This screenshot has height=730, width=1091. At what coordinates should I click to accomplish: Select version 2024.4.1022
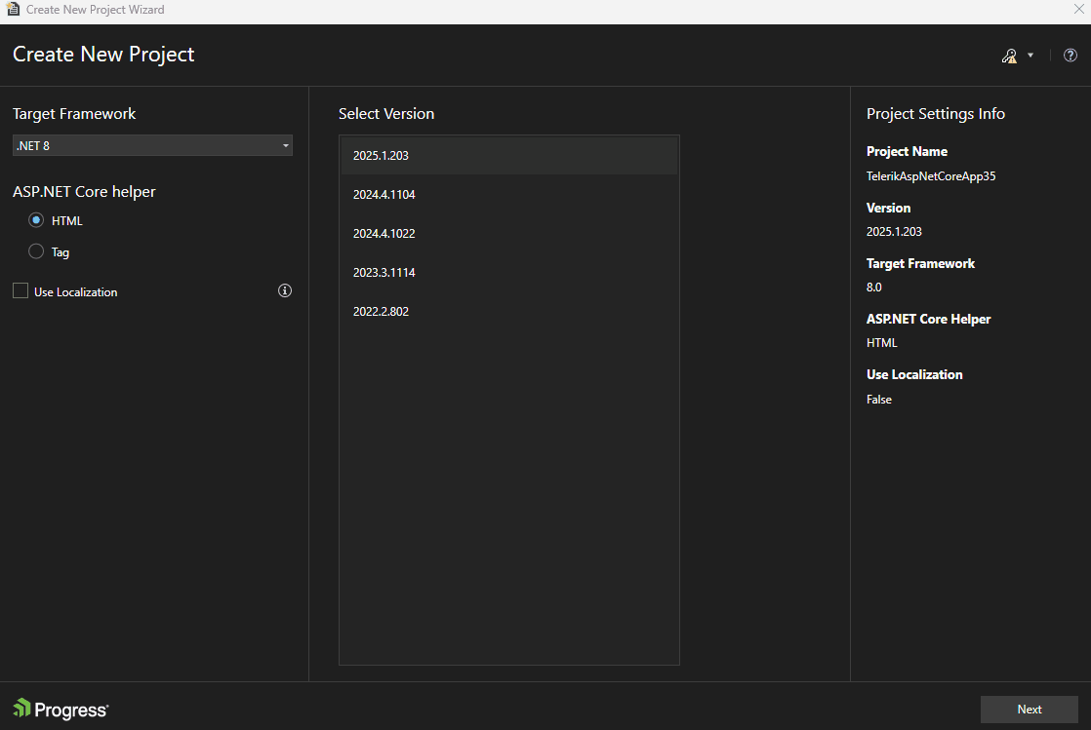tap(508, 234)
